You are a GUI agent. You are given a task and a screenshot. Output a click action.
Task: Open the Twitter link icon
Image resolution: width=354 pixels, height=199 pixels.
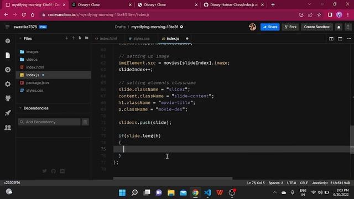click(x=44, y=171)
